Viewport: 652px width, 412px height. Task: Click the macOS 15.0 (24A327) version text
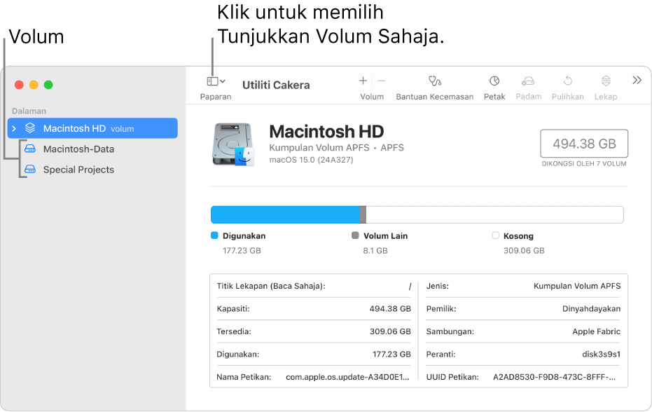(x=311, y=160)
